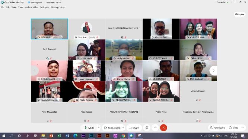Stop video camera
Image resolution: width=248 pixels, height=139 pixels.
click(112, 128)
